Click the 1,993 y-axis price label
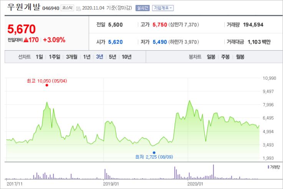283x189 pixels. point(268,158)
